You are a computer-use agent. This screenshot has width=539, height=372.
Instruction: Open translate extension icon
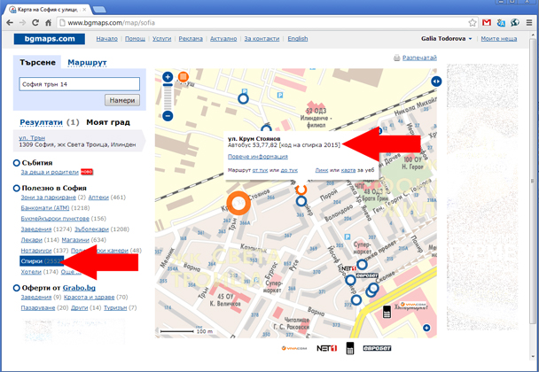(x=501, y=23)
